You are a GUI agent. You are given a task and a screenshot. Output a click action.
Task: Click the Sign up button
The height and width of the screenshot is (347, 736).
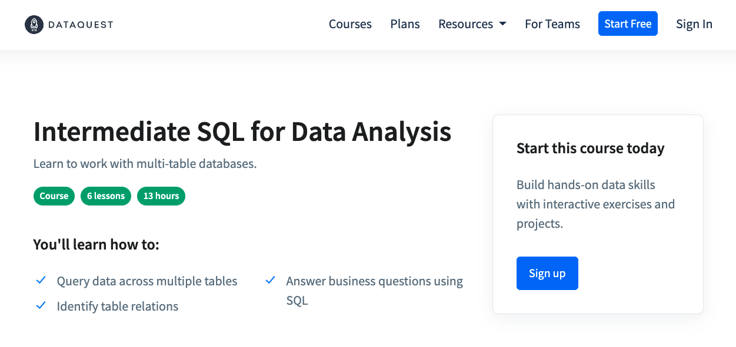[x=547, y=273]
